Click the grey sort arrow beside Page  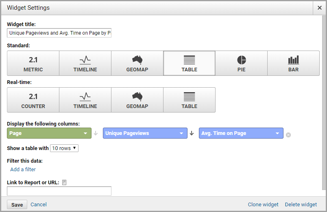[96, 133]
